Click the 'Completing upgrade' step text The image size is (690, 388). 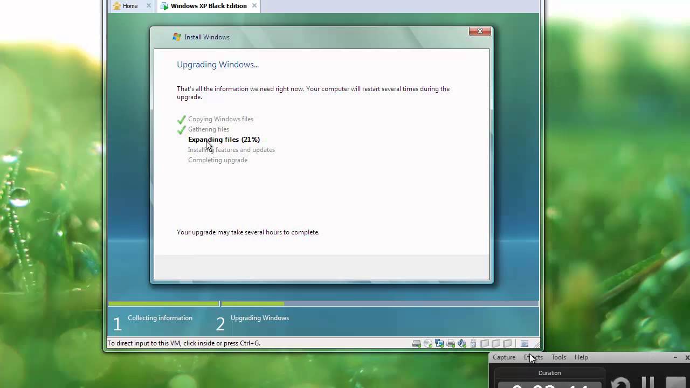[x=218, y=160]
